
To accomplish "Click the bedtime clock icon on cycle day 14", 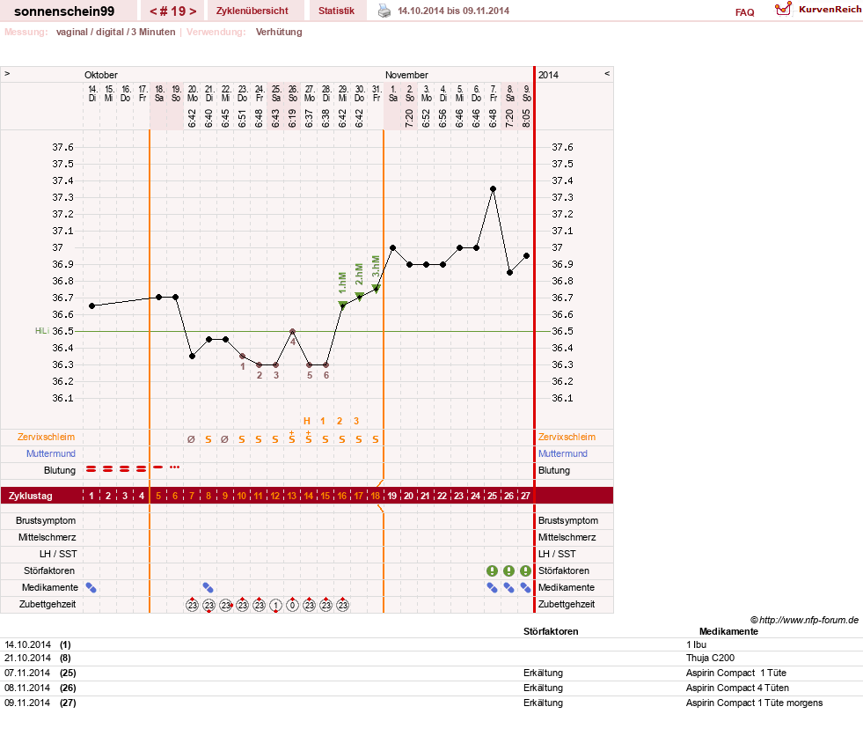I will click(310, 605).
